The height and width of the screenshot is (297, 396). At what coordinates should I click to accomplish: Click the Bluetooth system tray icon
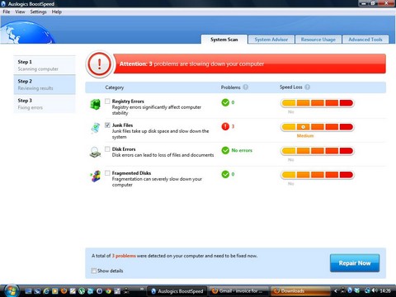(350, 290)
